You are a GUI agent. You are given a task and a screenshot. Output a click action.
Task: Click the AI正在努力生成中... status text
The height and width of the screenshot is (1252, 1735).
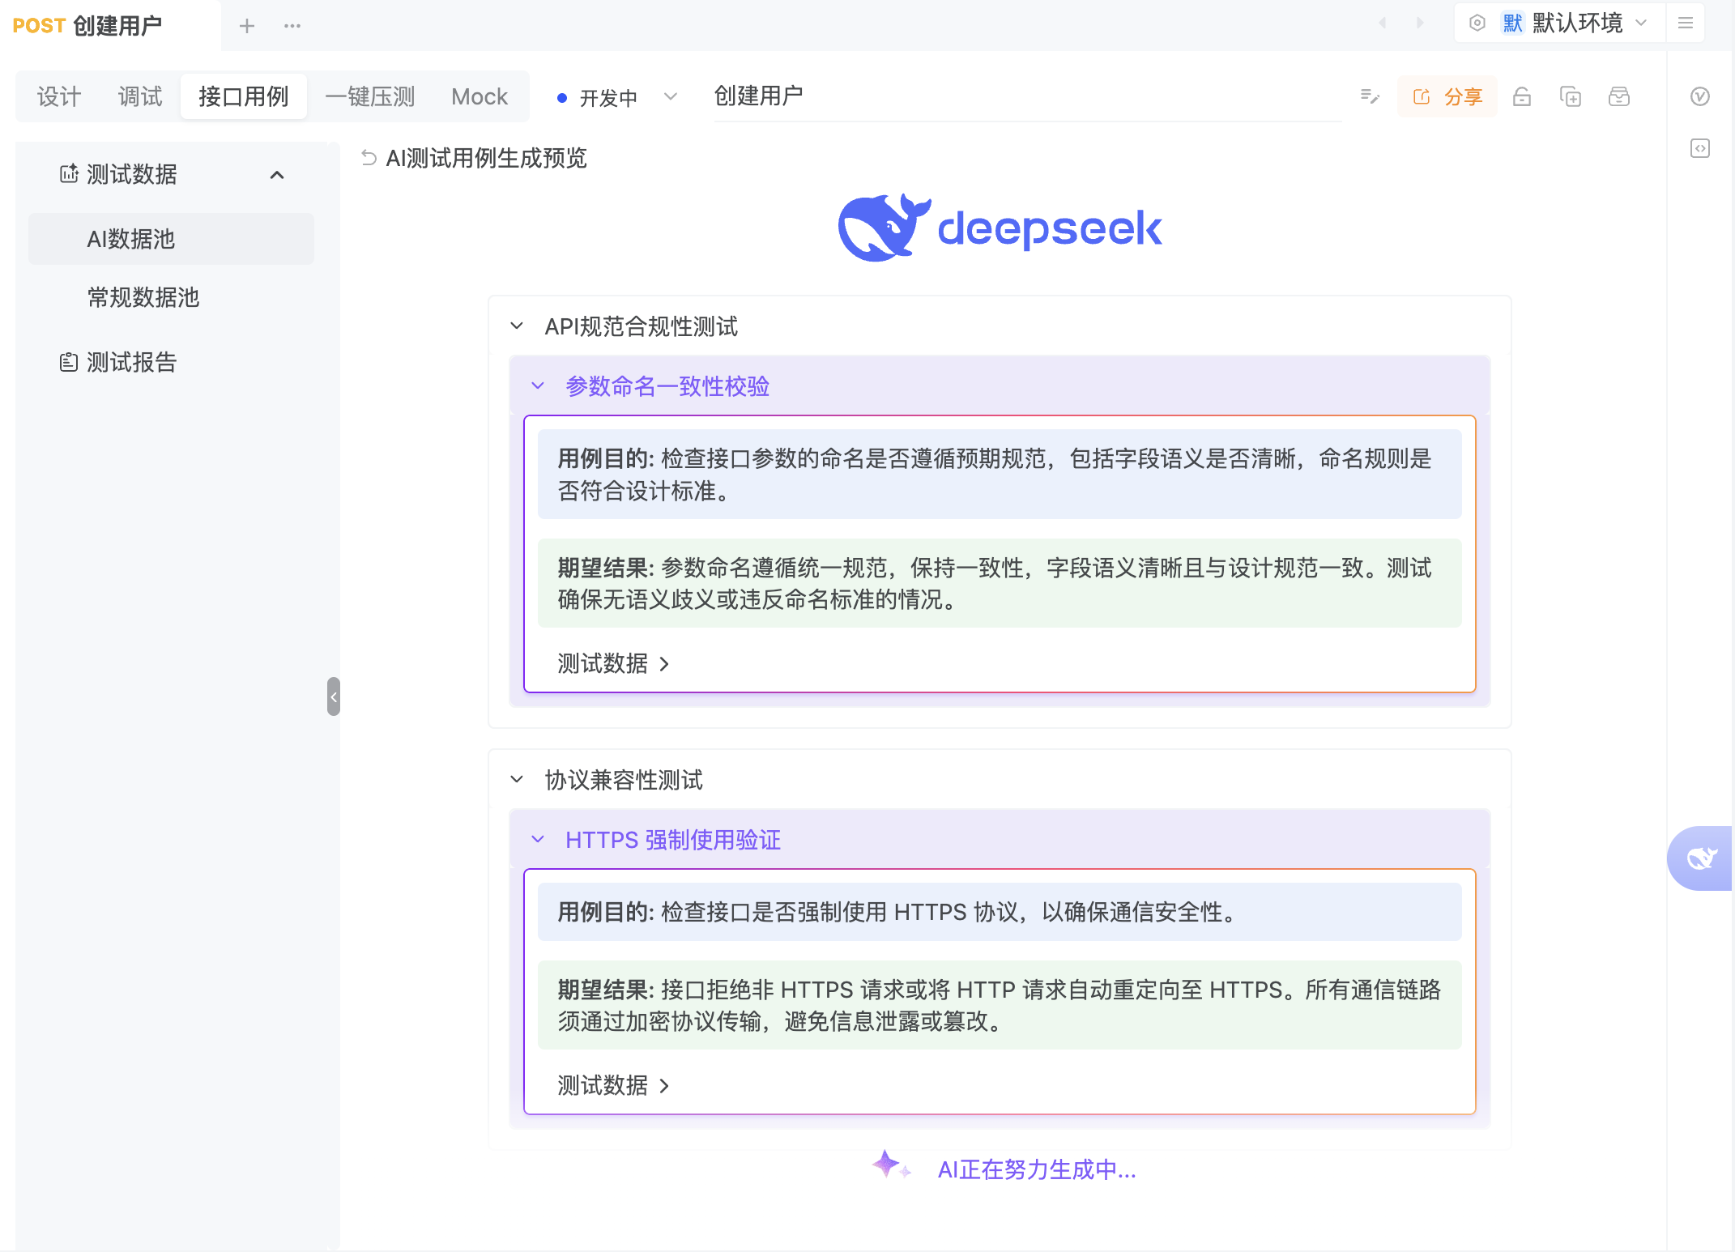[x=1037, y=1170]
